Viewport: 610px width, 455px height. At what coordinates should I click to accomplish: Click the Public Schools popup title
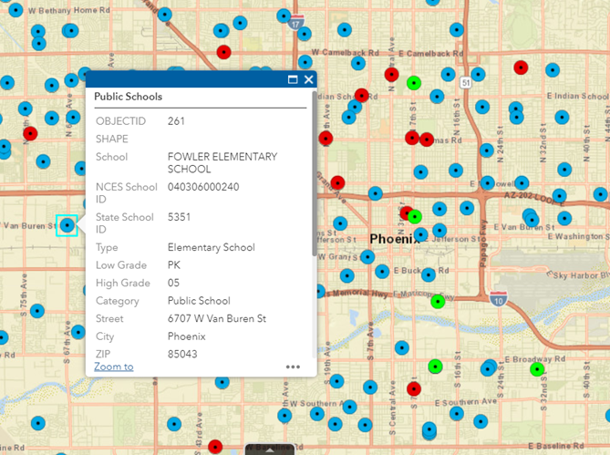(129, 97)
